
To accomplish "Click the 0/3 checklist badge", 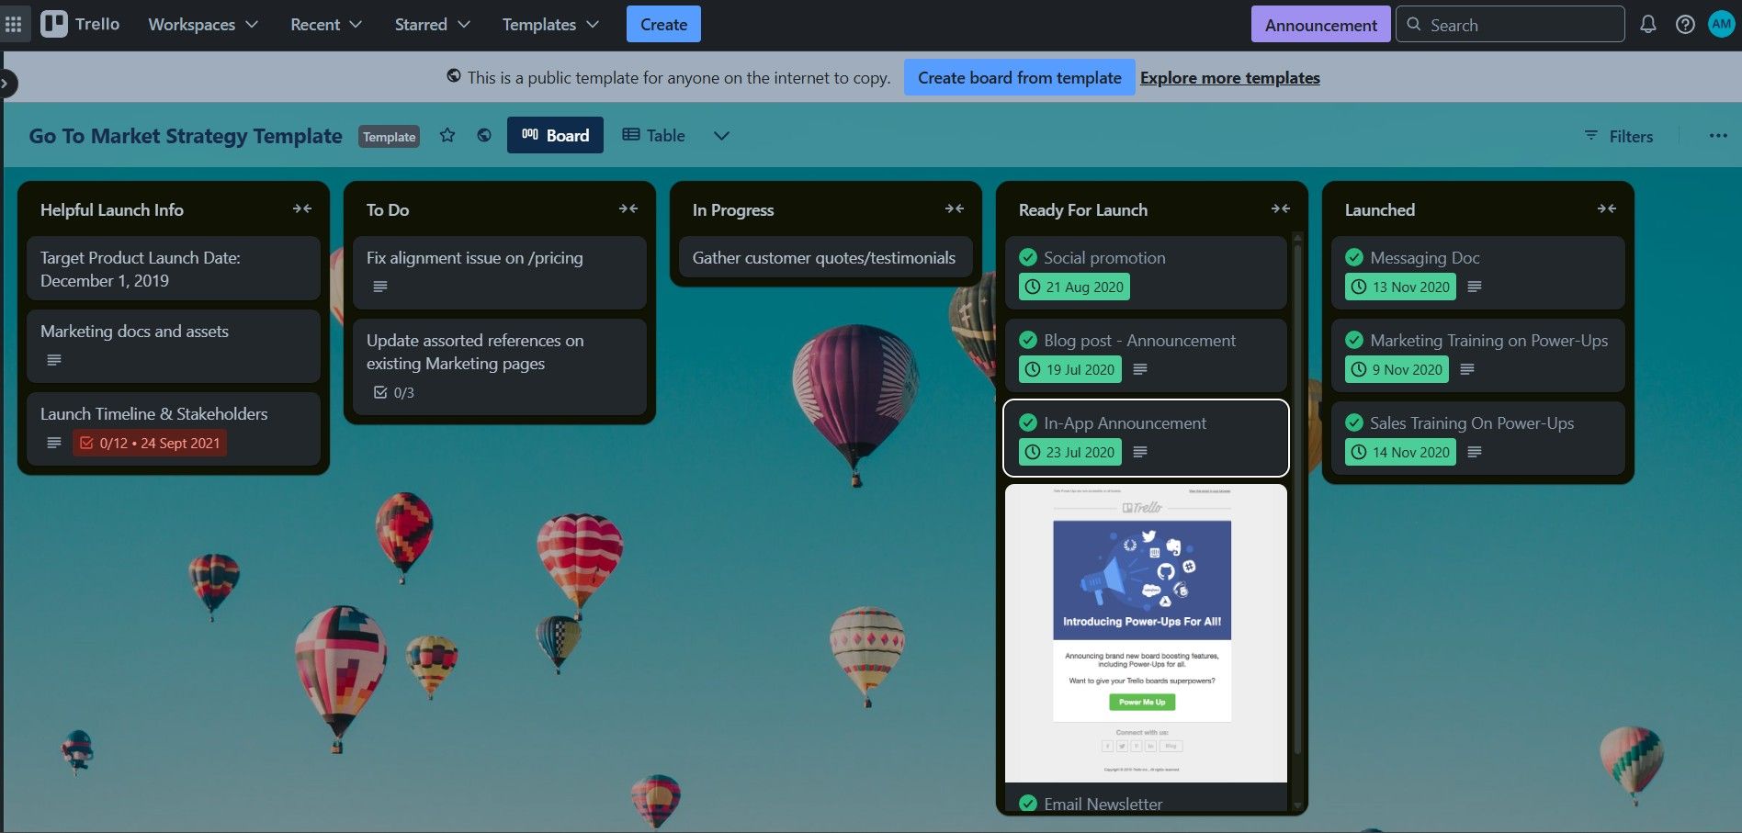I will 394,393.
